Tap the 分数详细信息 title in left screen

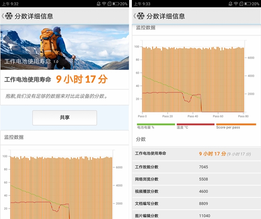click(x=34, y=16)
